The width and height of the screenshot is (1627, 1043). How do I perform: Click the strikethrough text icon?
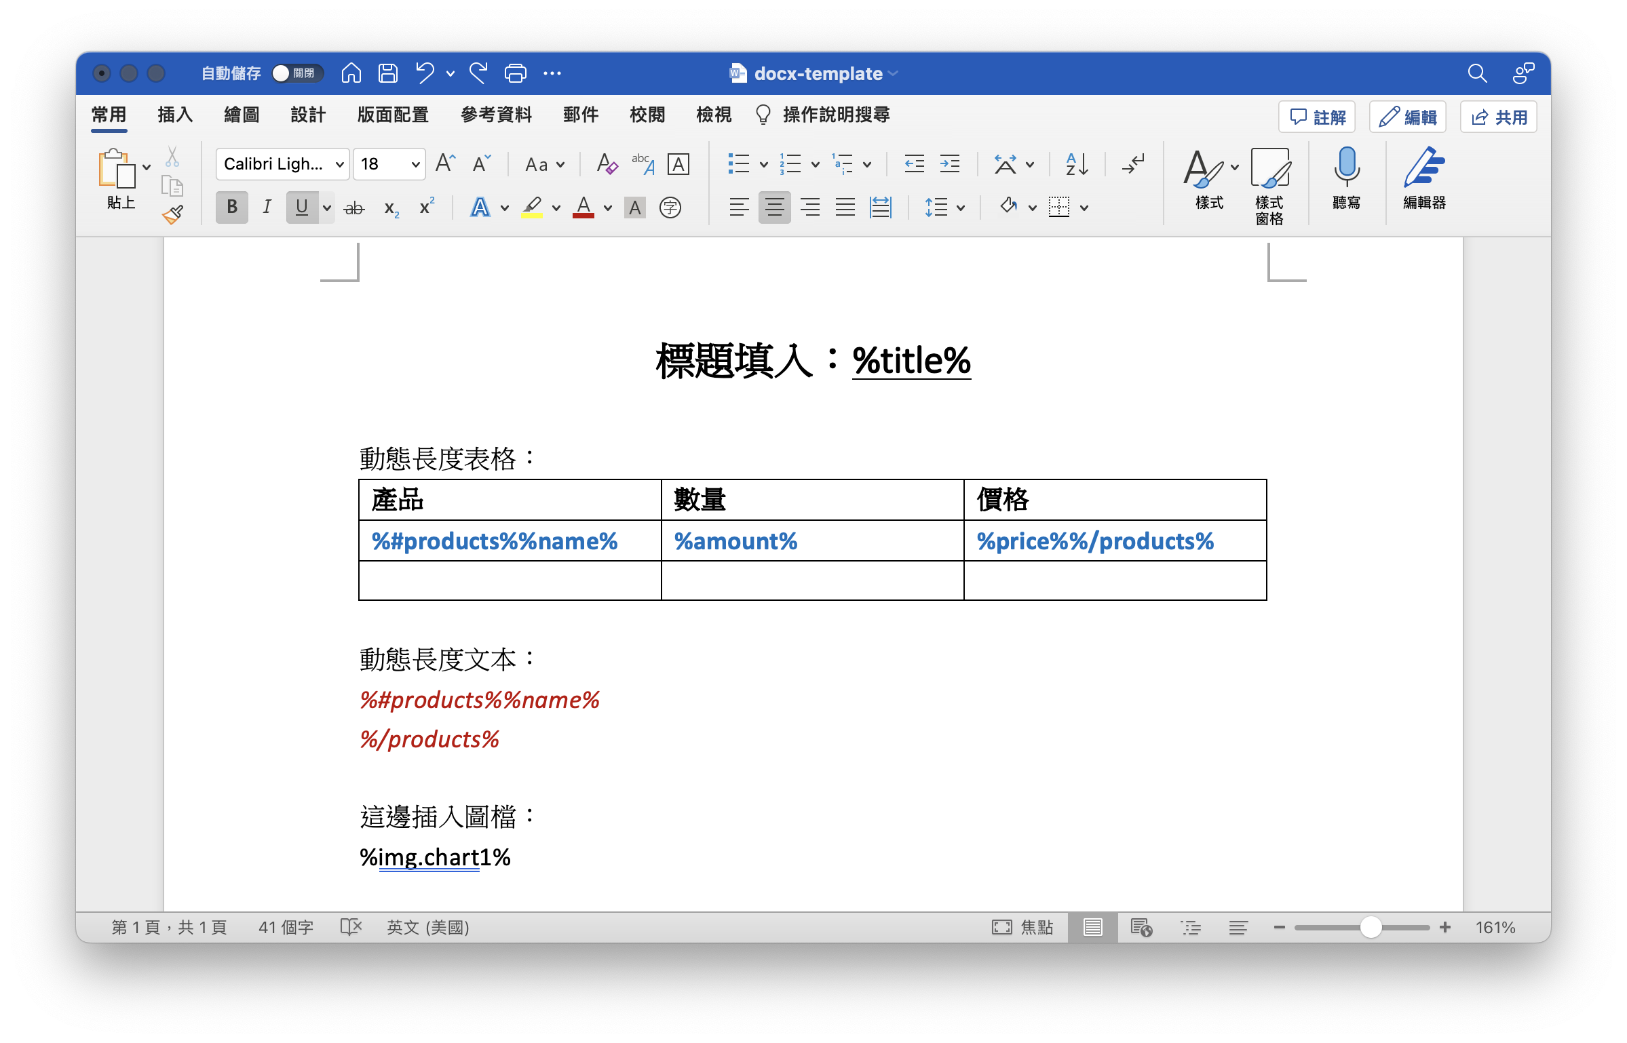(x=353, y=208)
